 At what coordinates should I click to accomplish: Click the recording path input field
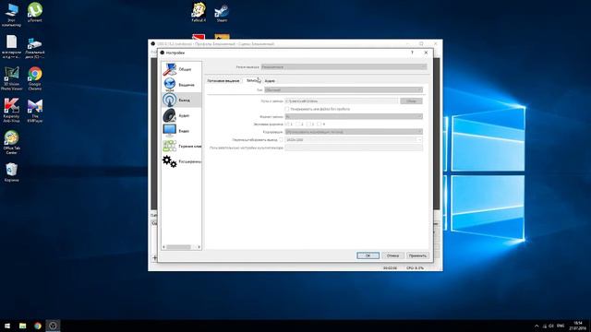click(x=341, y=101)
